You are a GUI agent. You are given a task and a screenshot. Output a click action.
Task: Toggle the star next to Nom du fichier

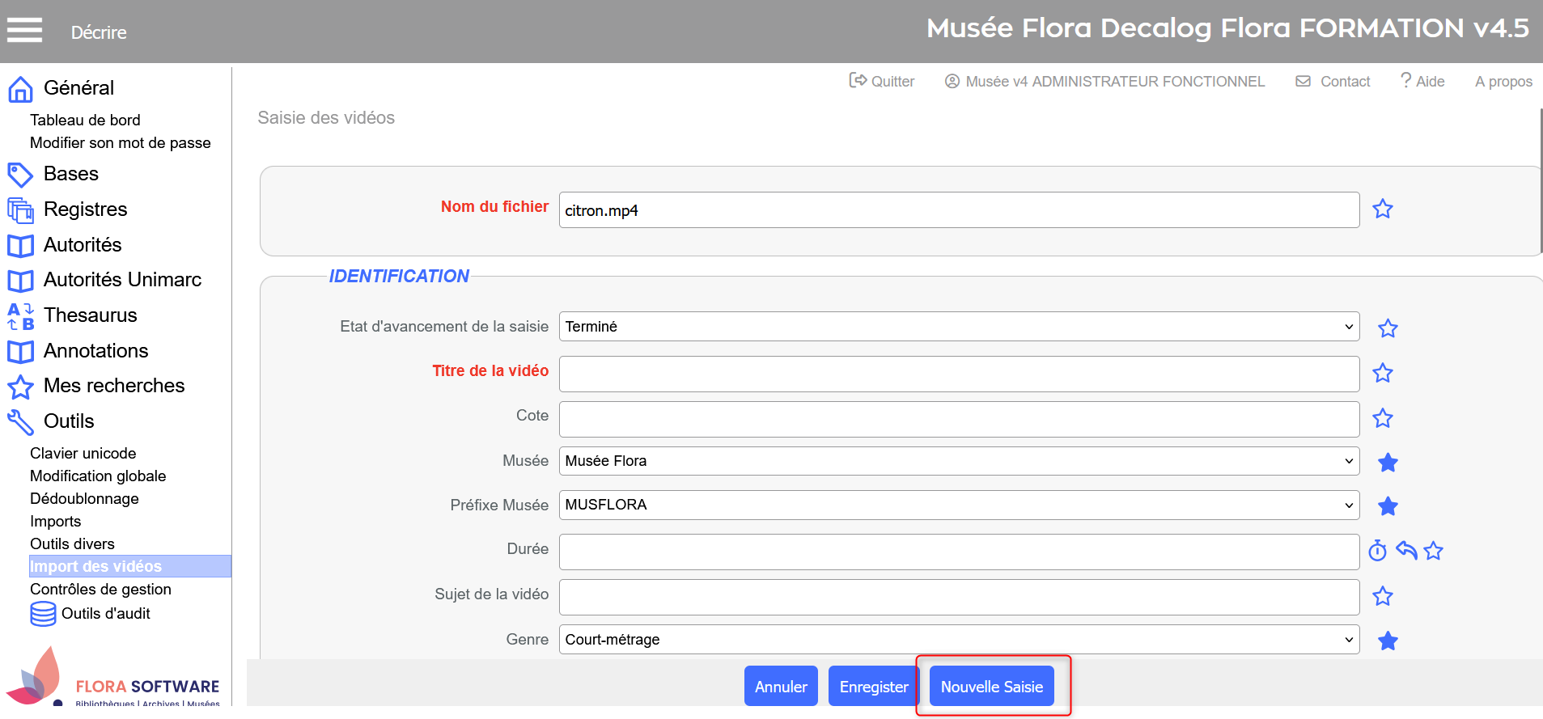point(1383,209)
